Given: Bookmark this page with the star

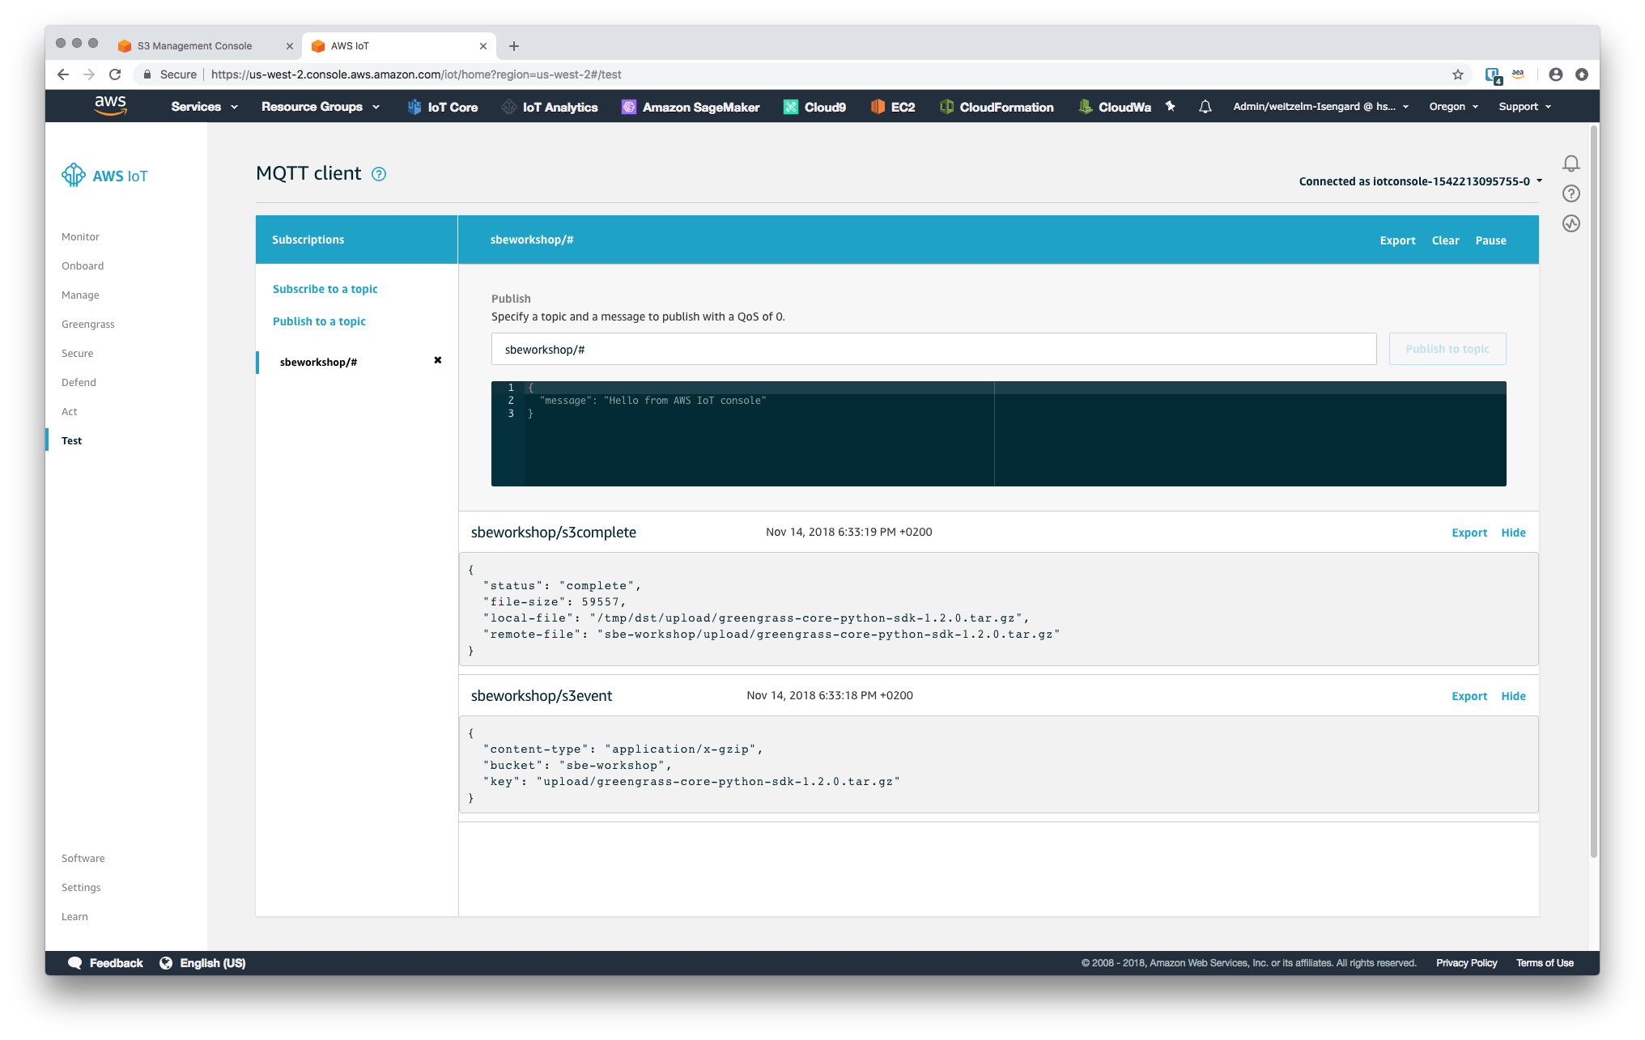Looking at the screenshot, I should click(1458, 74).
